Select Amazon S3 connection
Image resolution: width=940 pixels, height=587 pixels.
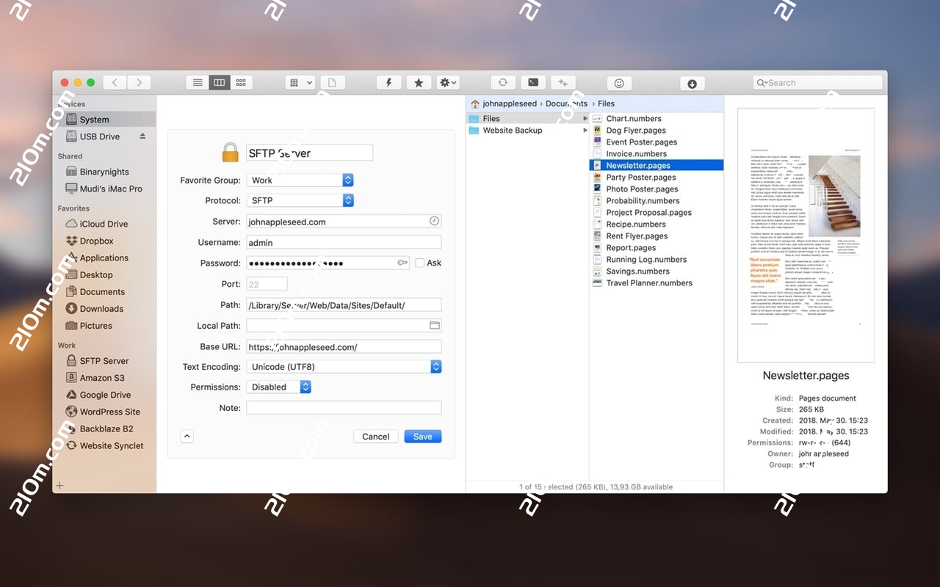[104, 378]
